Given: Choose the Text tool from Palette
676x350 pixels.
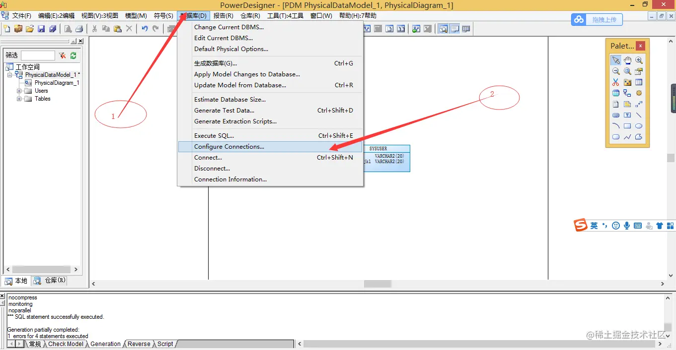Looking at the screenshot, I should point(627,115).
